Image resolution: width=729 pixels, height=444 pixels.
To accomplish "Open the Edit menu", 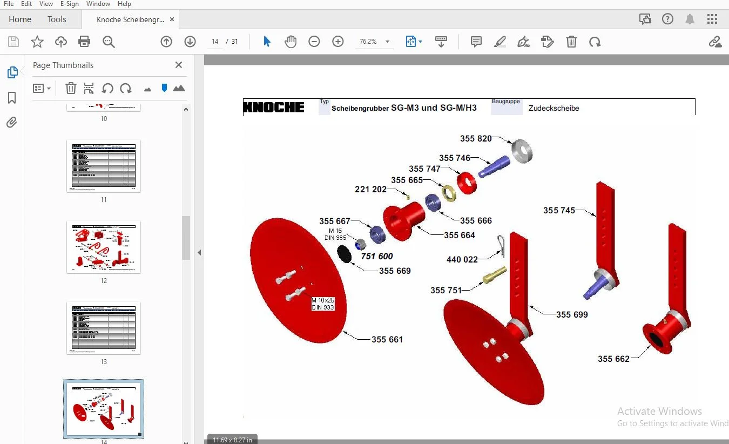I will 26,4.
